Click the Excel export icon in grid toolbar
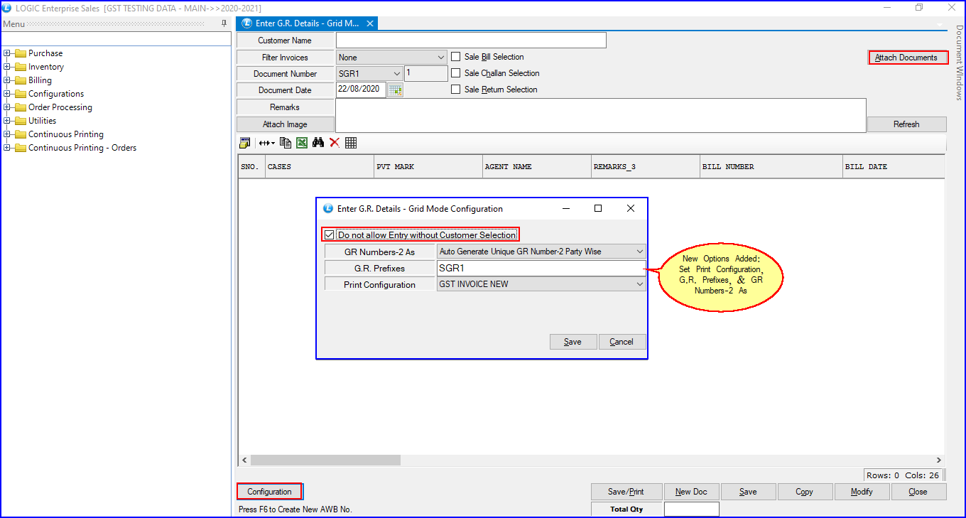Image resolution: width=966 pixels, height=518 pixels. coord(302,143)
